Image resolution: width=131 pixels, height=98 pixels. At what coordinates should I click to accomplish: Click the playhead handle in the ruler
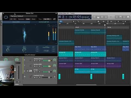click(105, 25)
